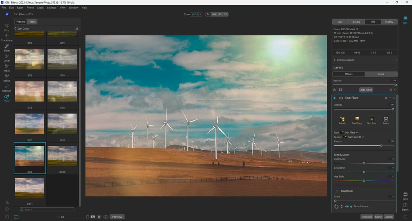Click the Export icon
The width and height of the screenshot is (412, 221).
[405, 207]
